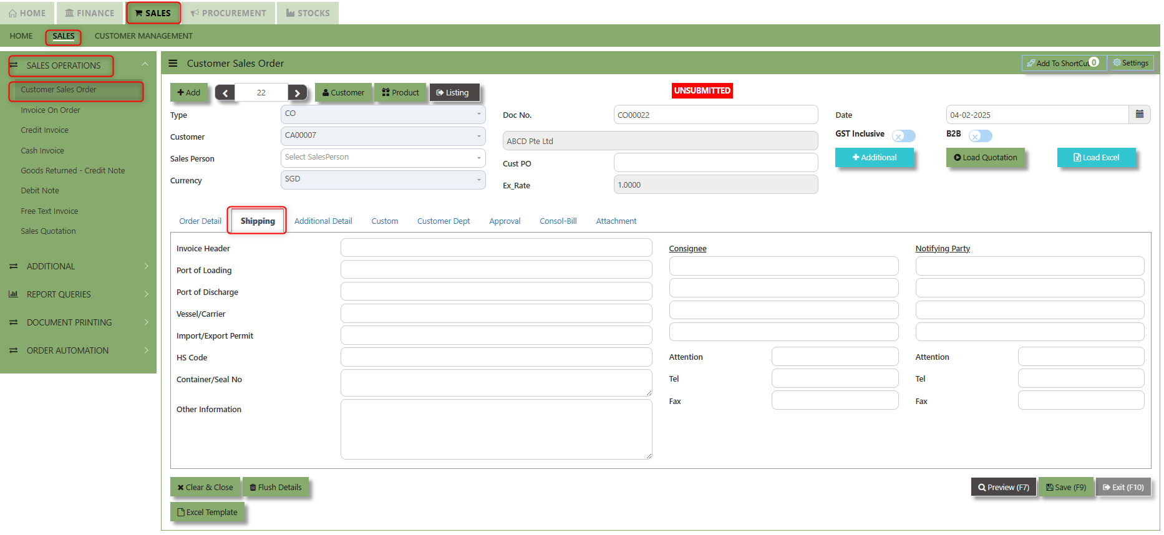Click the Load Excel button

(1096, 158)
